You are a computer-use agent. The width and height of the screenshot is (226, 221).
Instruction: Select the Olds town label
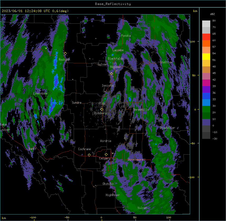pos(102,103)
